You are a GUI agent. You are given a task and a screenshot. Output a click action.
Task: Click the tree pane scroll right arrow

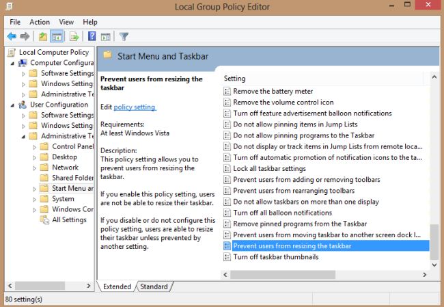(89, 286)
